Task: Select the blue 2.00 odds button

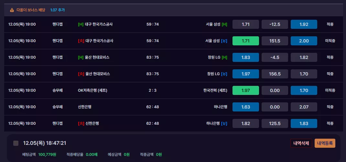Action: 304,41
